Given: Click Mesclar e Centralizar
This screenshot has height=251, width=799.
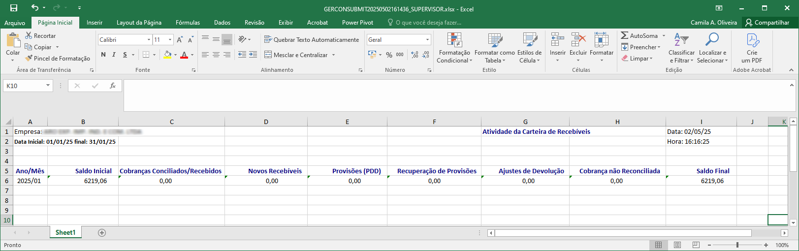Looking at the screenshot, I should [x=296, y=55].
